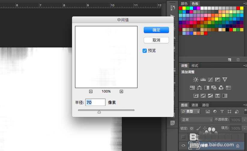Click the text layer filter icon

(x=222, y=112)
